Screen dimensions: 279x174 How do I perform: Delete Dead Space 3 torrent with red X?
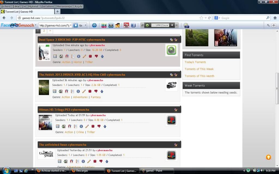point(90,56)
